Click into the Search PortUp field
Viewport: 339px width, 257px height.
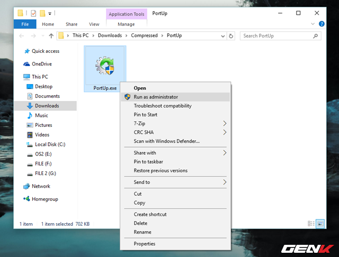275,36
